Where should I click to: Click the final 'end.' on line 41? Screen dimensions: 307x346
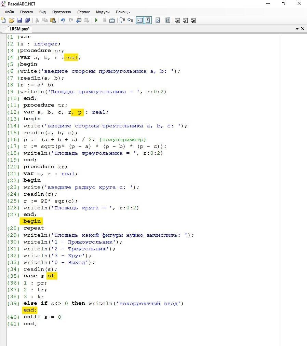coord(30,324)
